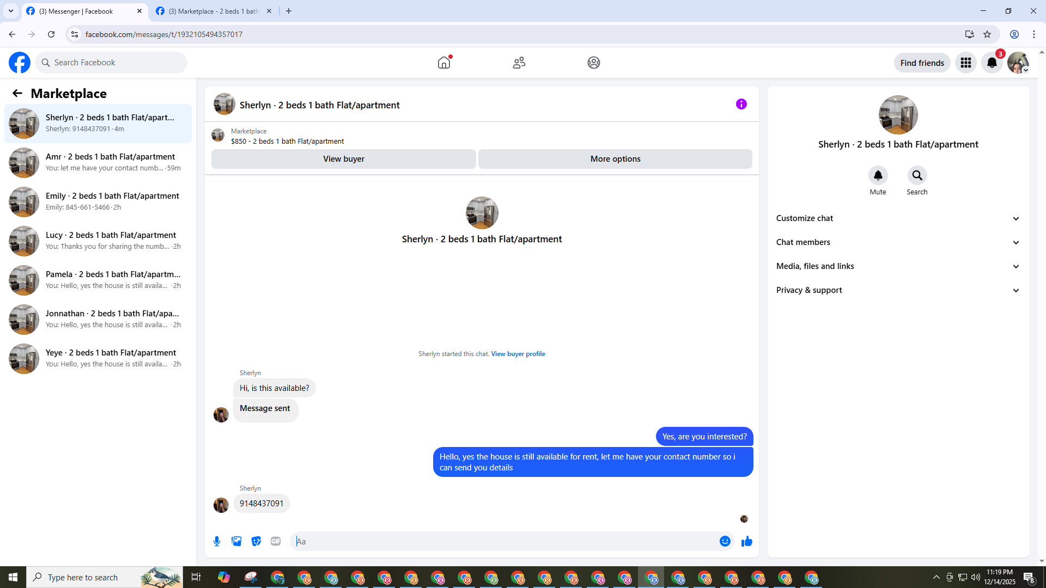Click the View buyer button
The width and height of the screenshot is (1046, 588).
click(x=343, y=159)
